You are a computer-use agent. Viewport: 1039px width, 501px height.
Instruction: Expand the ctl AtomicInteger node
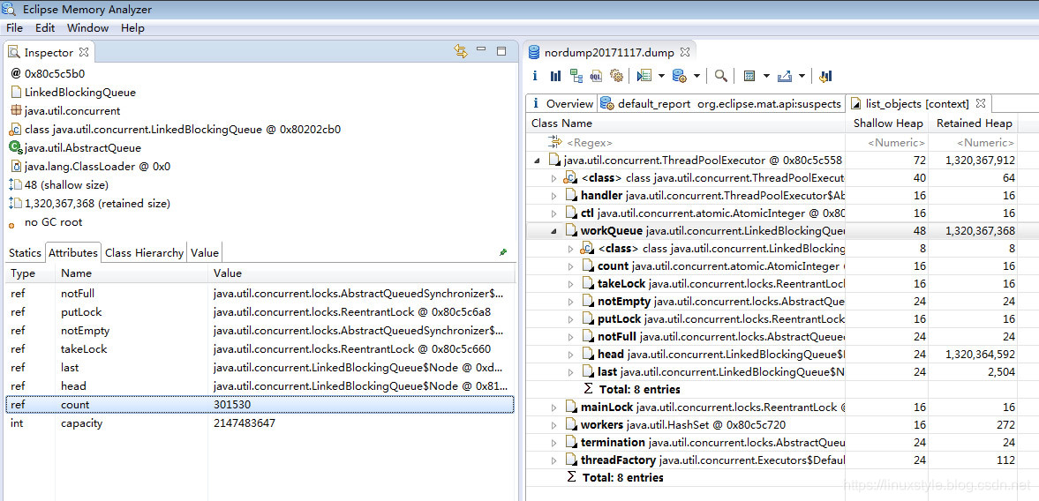[554, 213]
